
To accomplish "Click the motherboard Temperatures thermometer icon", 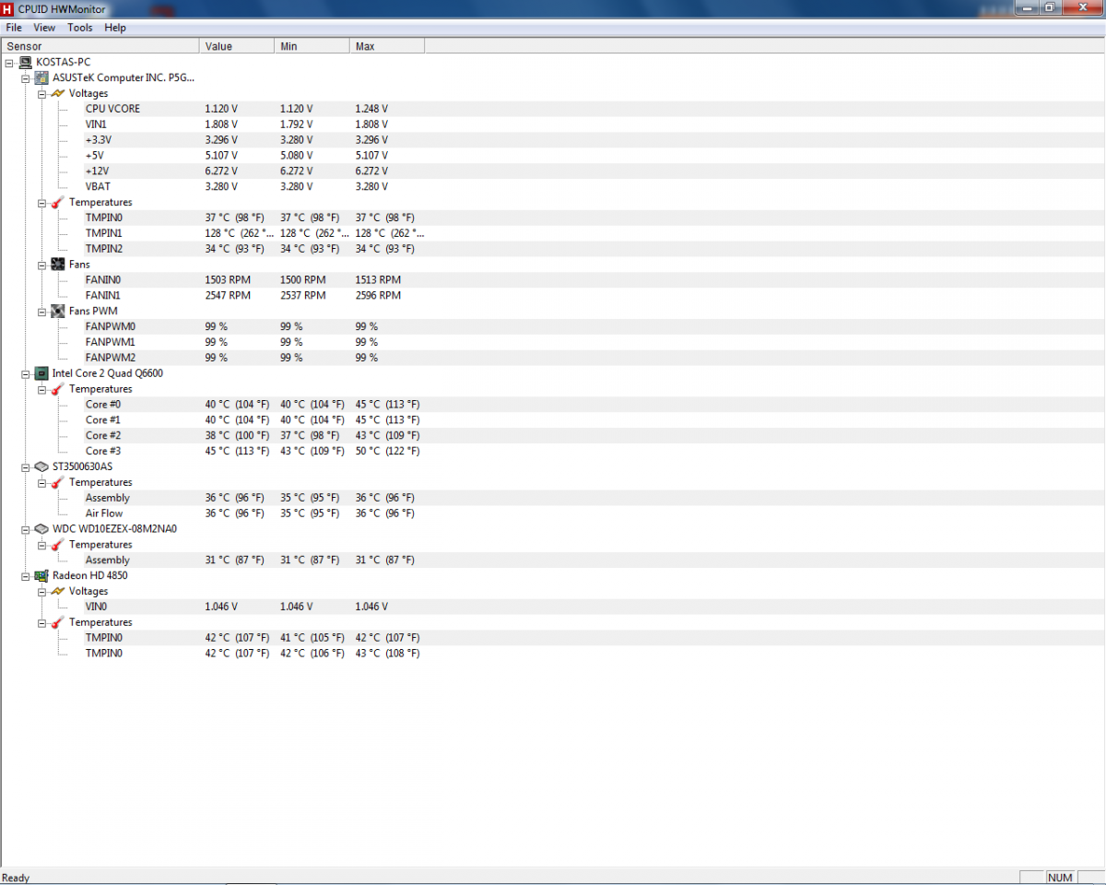I will (58, 202).
